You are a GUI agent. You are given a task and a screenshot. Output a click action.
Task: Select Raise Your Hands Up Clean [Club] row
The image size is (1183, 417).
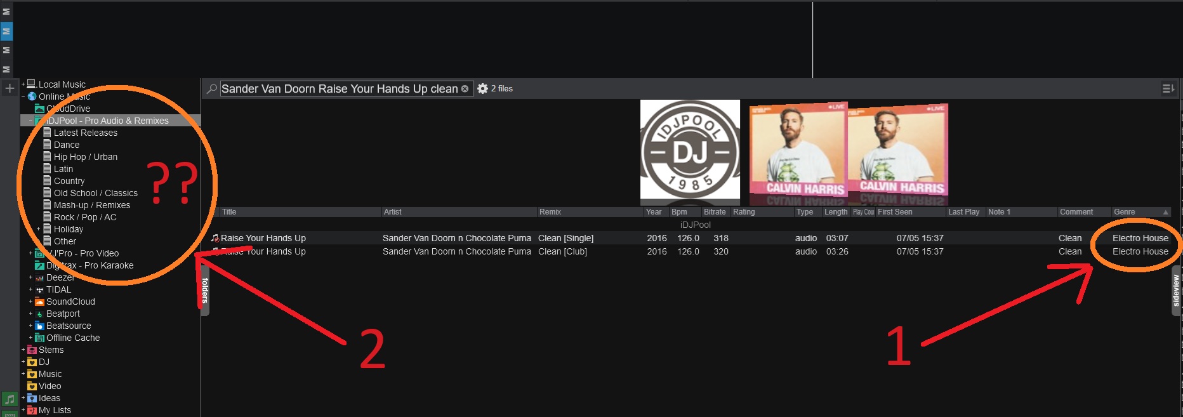pos(691,251)
